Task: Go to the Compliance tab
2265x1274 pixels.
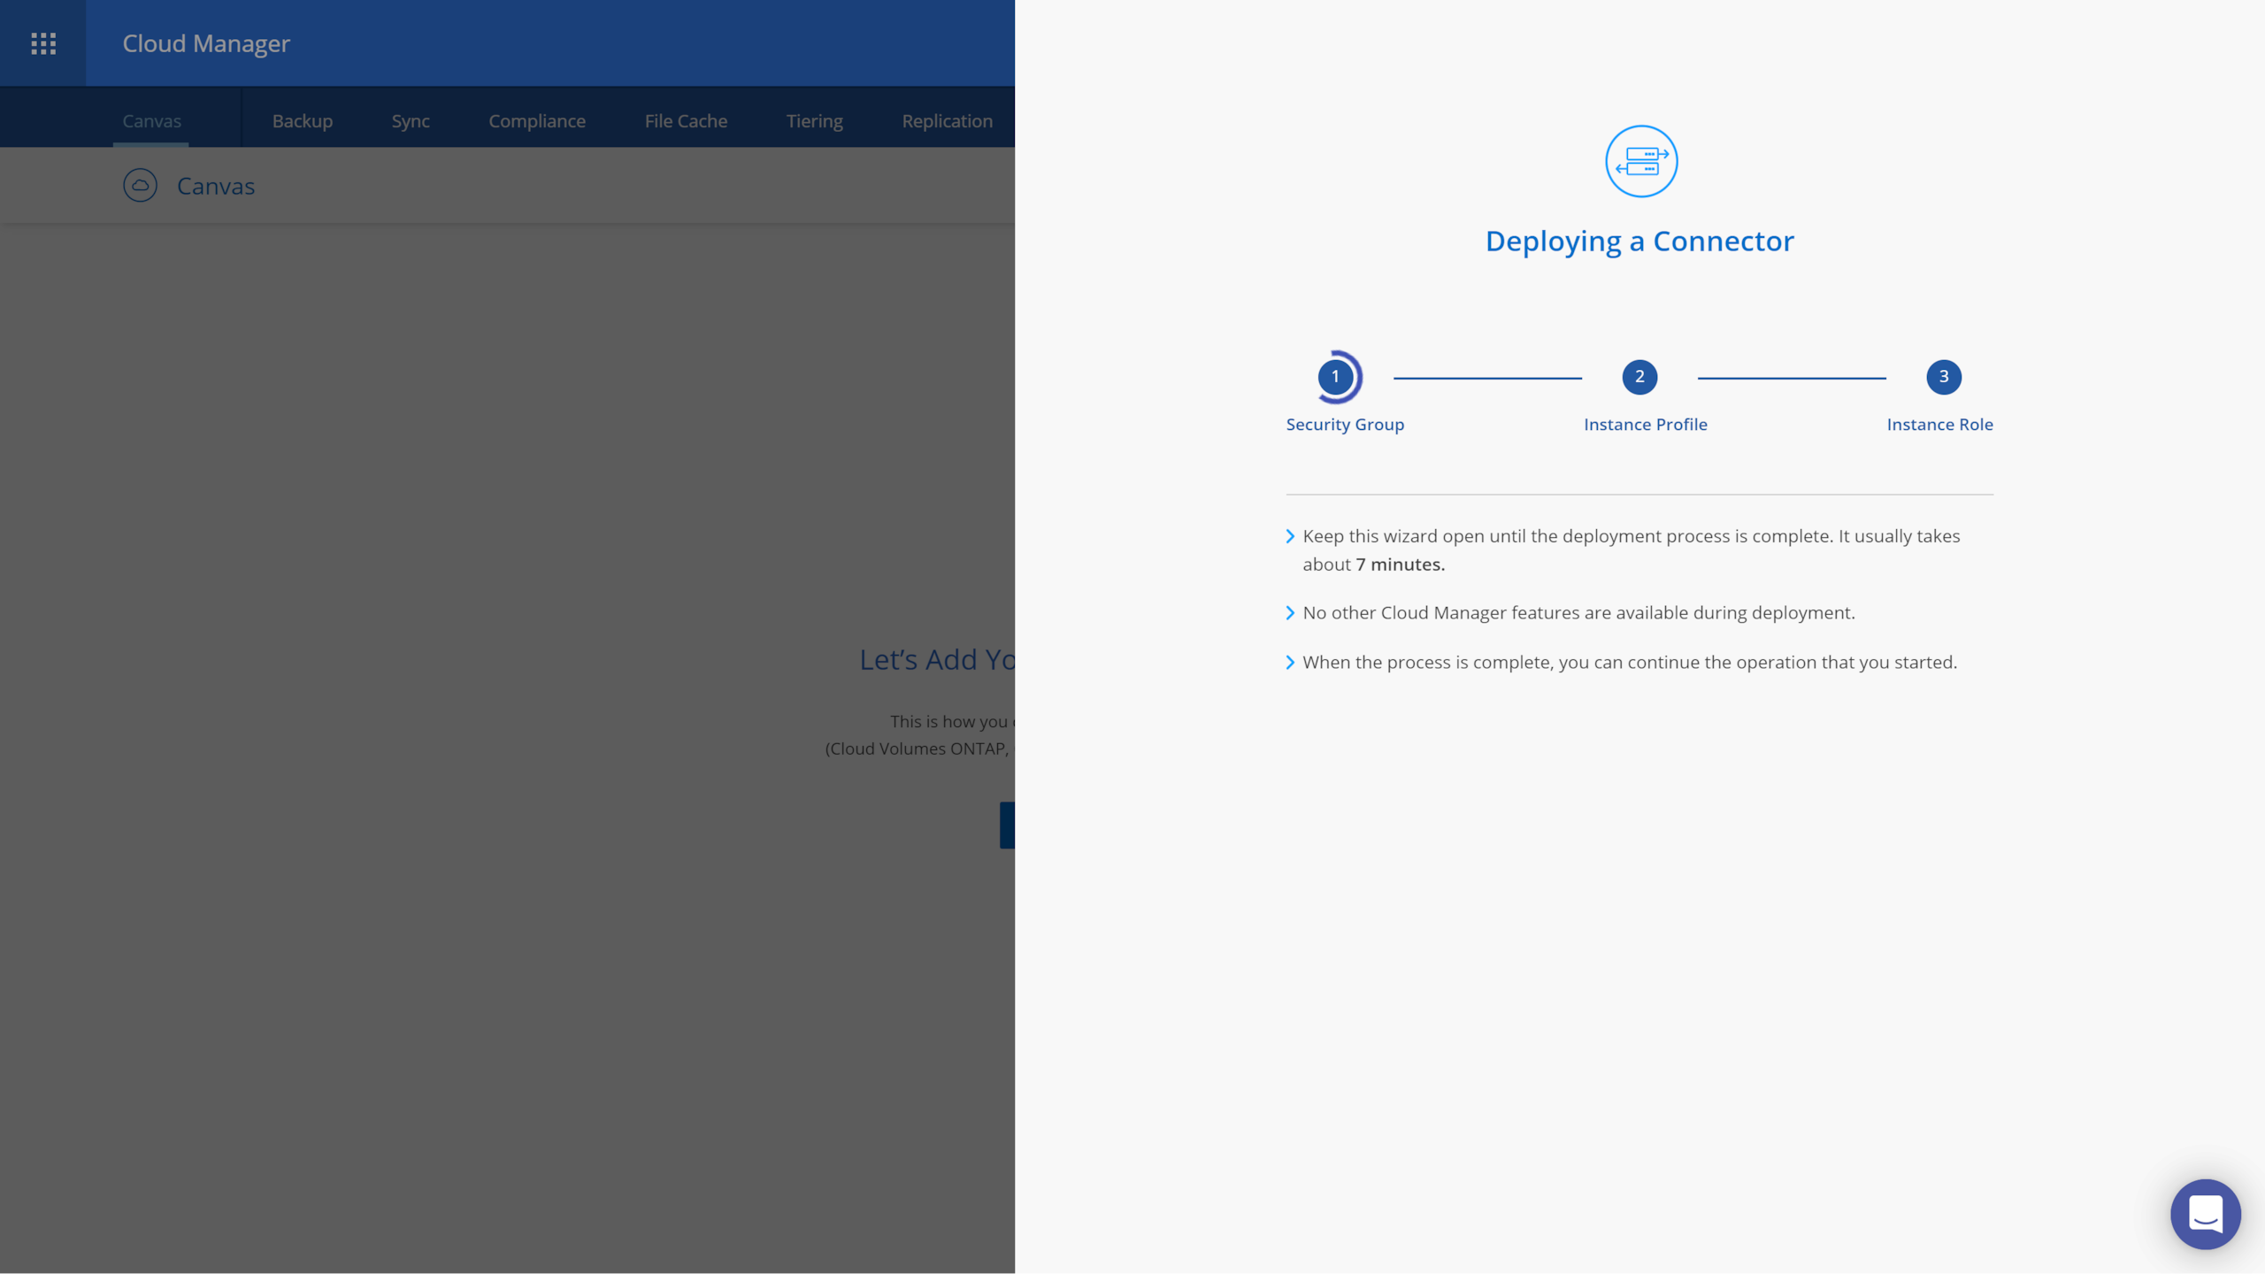Action: (537, 121)
